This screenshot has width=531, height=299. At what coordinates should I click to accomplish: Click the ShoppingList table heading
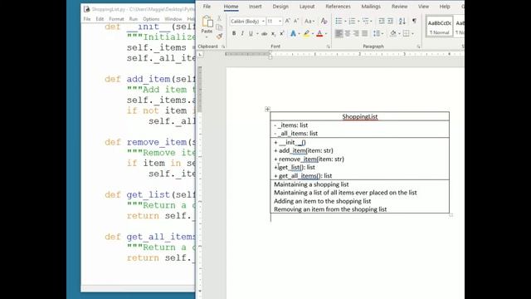point(359,116)
